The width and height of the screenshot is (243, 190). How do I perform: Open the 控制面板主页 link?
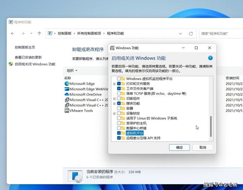[x=25, y=47]
